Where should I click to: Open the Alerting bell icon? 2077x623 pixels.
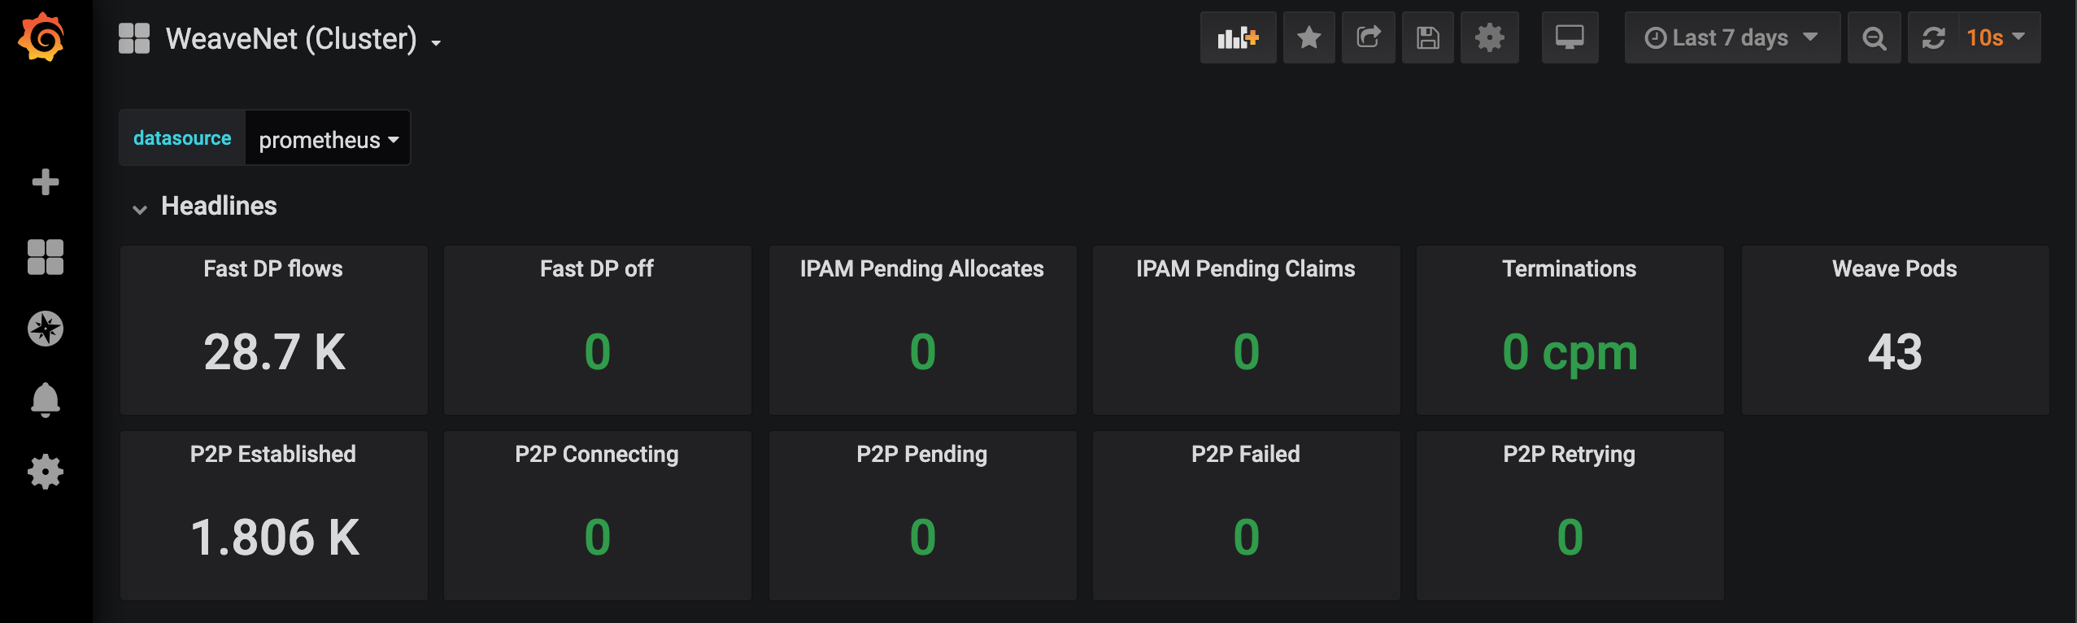tap(46, 399)
